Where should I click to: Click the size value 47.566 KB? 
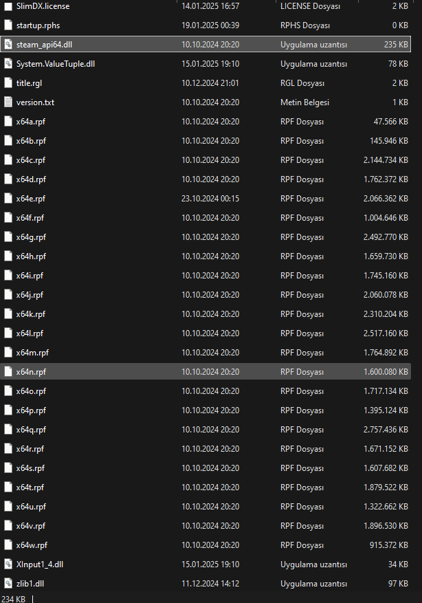[x=391, y=122]
